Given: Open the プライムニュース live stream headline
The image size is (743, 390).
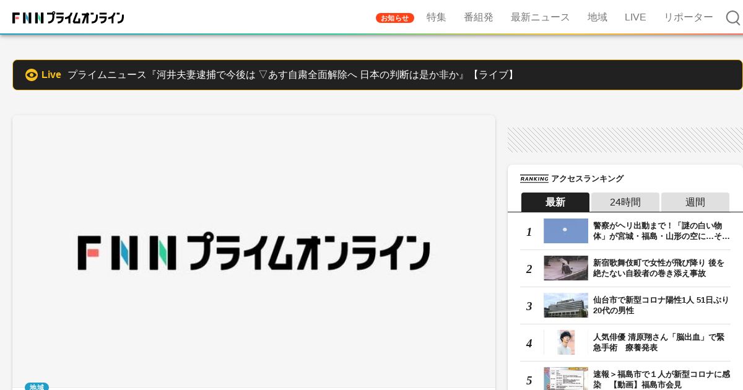Looking at the screenshot, I should [x=292, y=75].
